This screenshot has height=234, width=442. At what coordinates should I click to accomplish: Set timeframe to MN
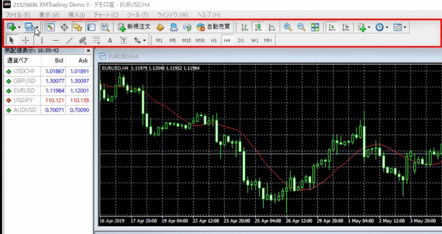pos(268,41)
